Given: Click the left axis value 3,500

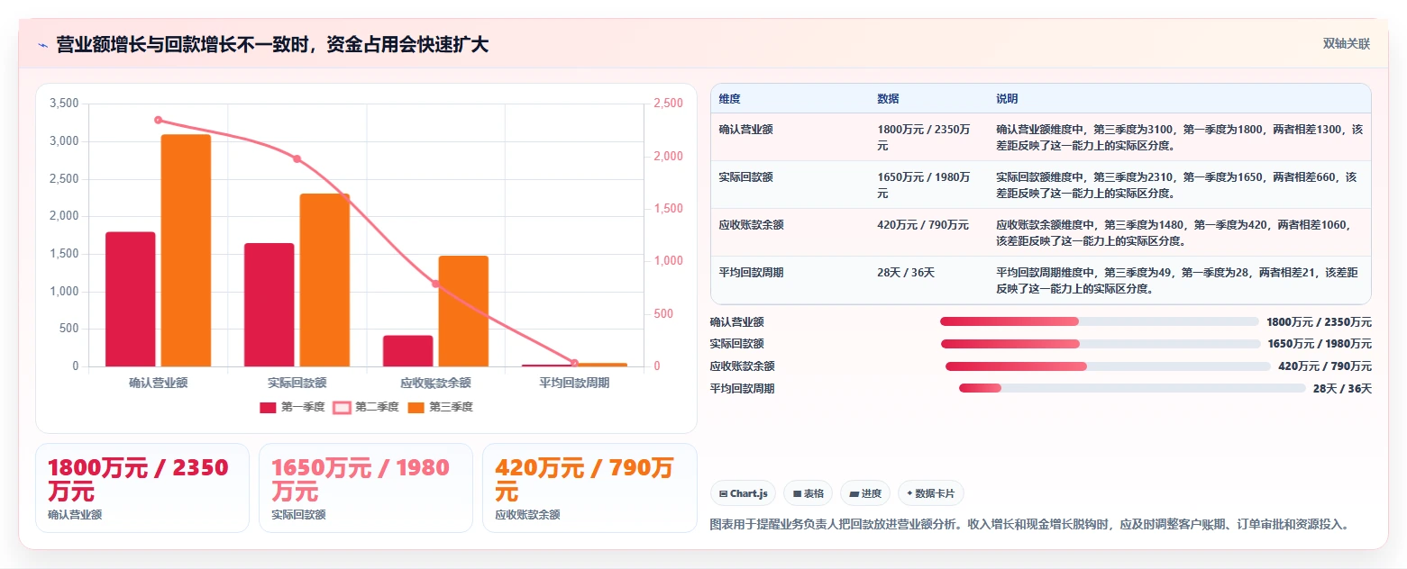Looking at the screenshot, I should click(64, 104).
